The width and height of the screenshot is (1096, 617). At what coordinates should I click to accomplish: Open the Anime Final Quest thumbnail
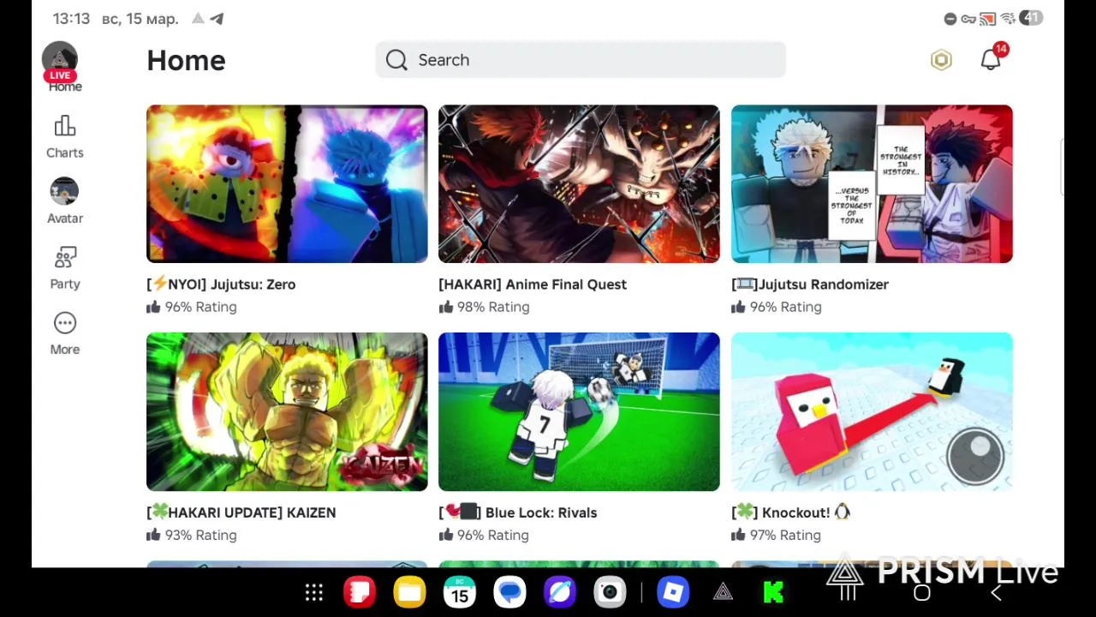point(579,183)
